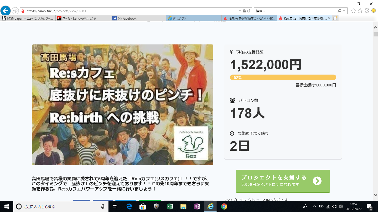Screen dimensions: 378x212
Task: Open OneNote from the taskbar
Action: (197, 206)
